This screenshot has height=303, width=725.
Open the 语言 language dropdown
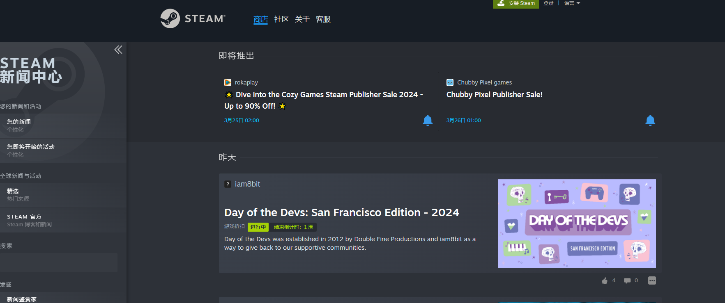pos(572,3)
